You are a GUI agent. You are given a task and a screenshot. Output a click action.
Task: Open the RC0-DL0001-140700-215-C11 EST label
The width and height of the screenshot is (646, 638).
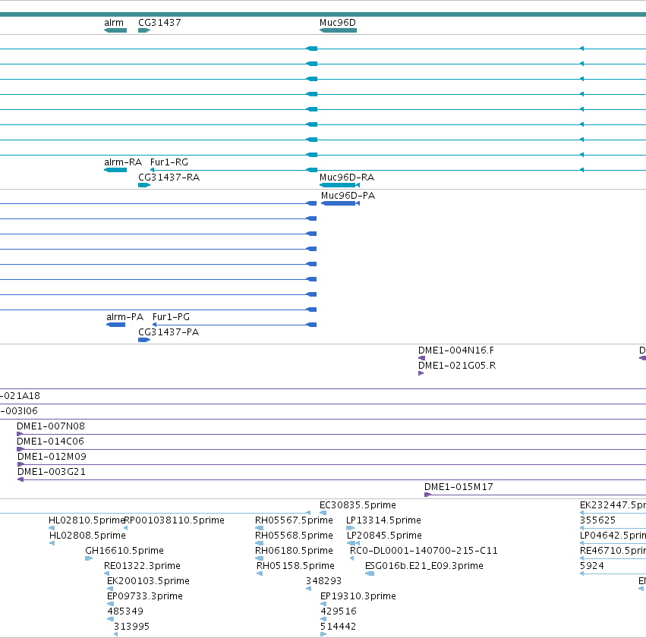point(424,552)
